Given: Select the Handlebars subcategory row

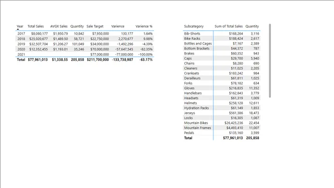Looking at the screenshot, I should tap(221, 93).
